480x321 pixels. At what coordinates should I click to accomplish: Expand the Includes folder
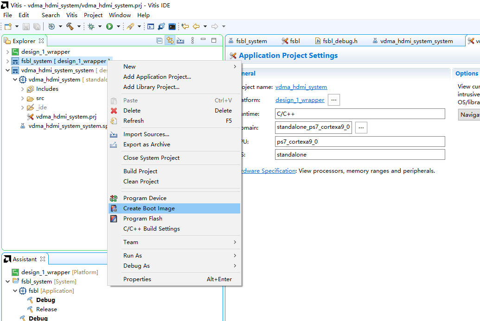tap(22, 89)
